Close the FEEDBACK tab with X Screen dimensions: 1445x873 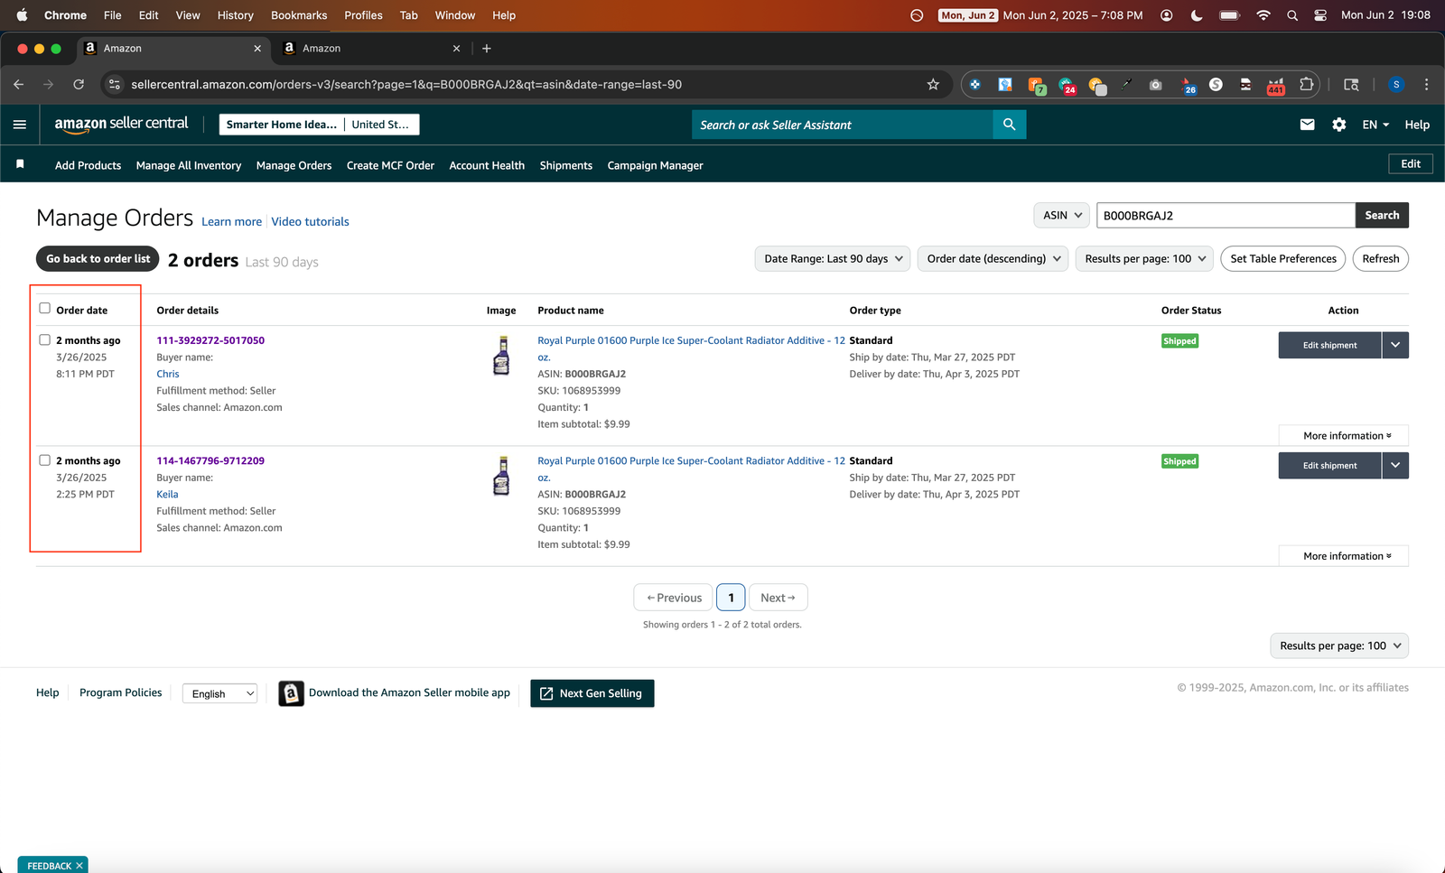79,866
